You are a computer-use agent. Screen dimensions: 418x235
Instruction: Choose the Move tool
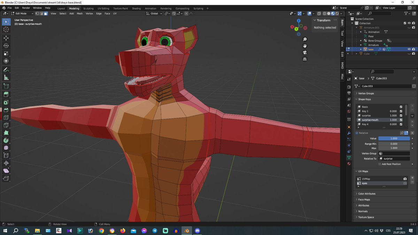6,38
